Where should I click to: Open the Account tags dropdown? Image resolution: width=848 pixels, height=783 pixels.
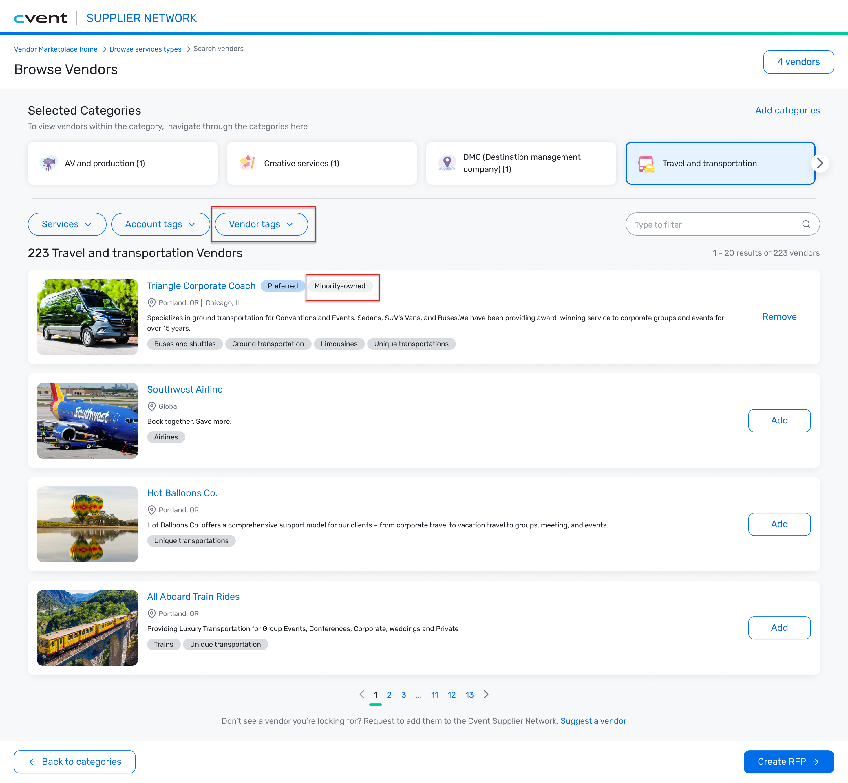click(160, 224)
